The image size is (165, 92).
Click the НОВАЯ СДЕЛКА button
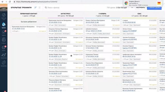click(154, 8)
